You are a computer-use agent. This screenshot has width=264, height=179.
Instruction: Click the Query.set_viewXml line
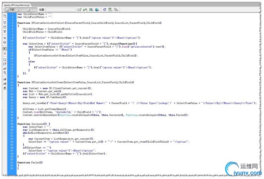140,103
